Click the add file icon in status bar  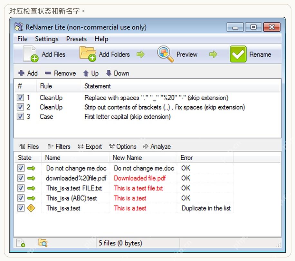21,243
